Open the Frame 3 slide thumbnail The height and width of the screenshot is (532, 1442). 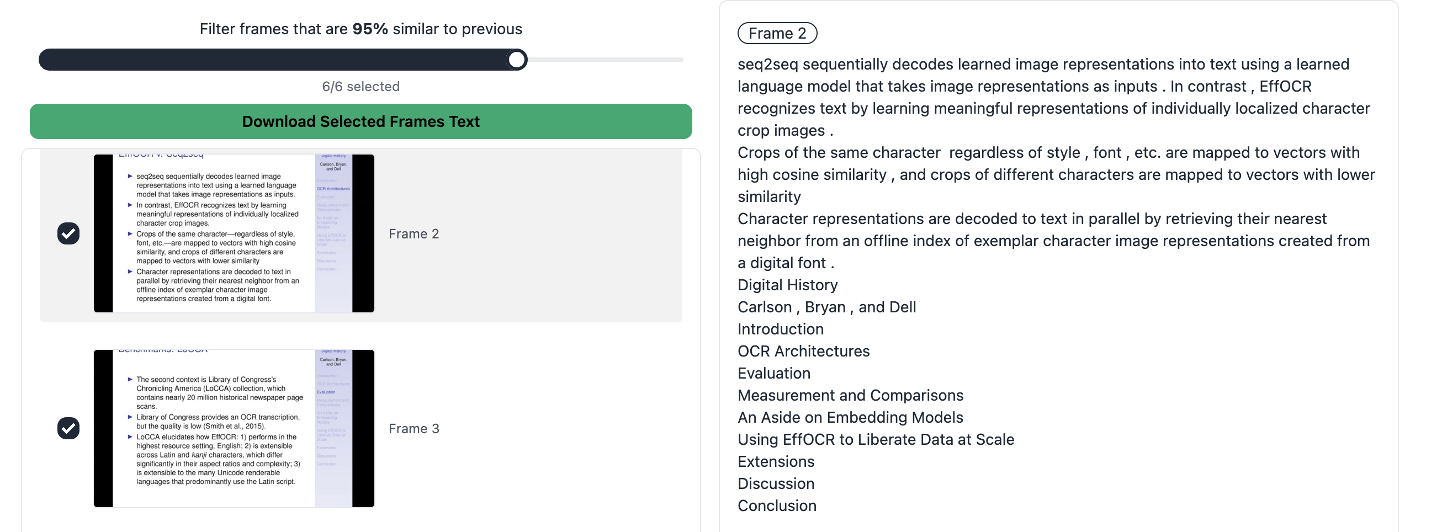pyautogui.click(x=234, y=428)
